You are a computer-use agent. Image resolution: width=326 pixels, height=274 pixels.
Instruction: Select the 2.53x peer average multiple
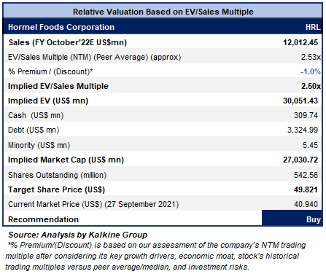pyautogui.click(x=311, y=57)
